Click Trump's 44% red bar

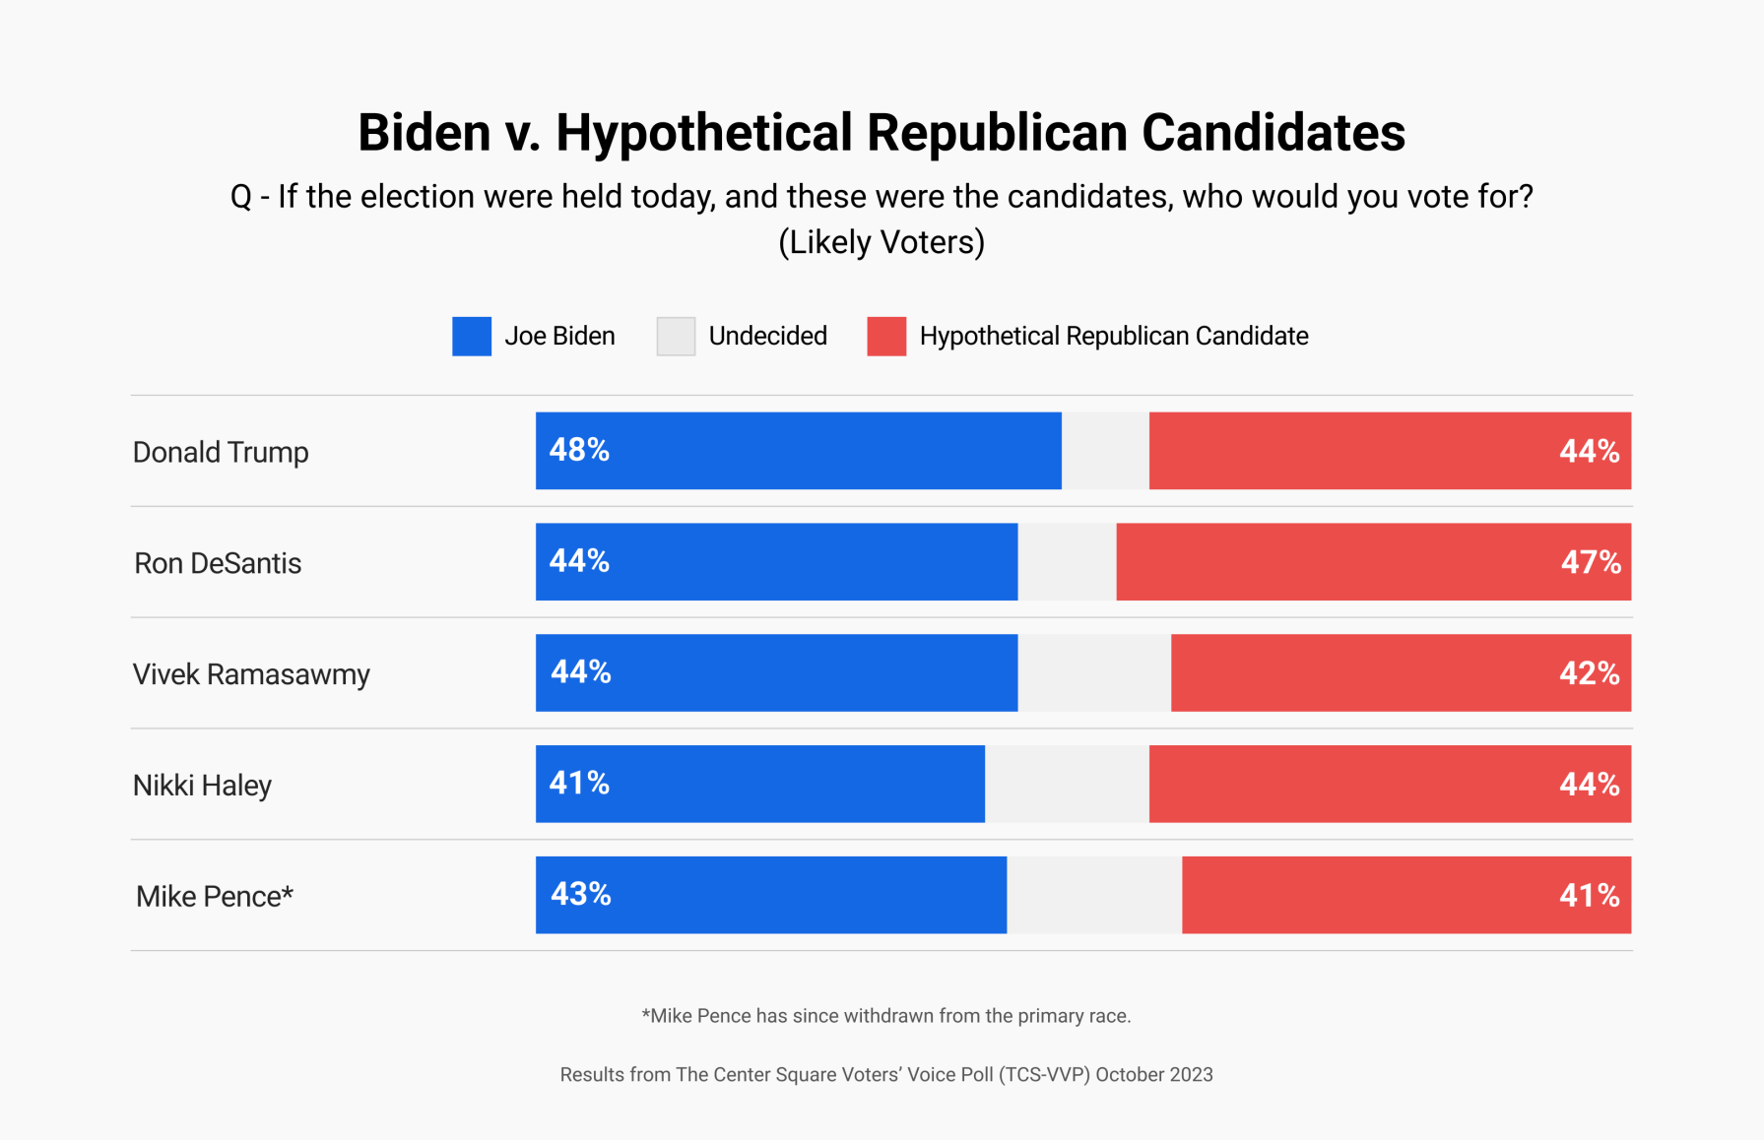click(1389, 451)
